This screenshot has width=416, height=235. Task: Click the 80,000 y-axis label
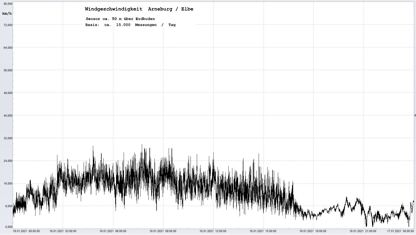coord(8,4)
